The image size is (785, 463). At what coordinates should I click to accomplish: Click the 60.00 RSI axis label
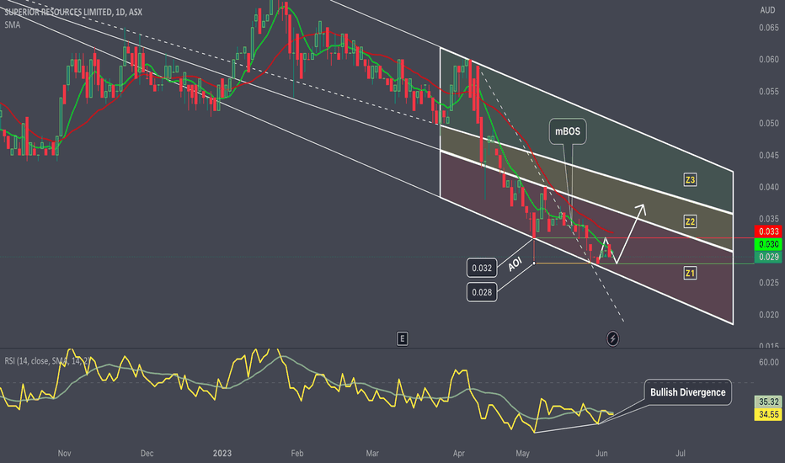tap(768, 362)
